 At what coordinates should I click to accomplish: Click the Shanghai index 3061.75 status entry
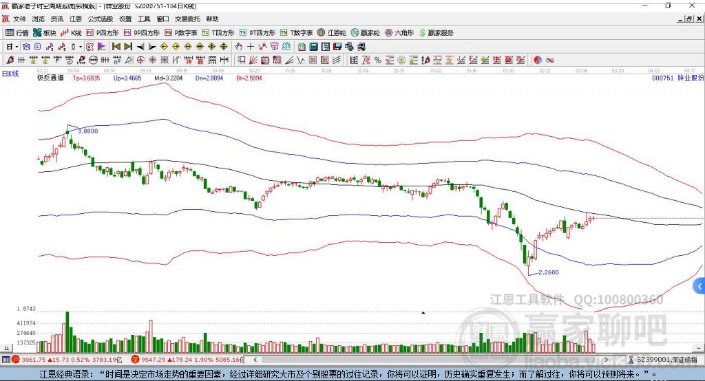[x=67, y=360]
